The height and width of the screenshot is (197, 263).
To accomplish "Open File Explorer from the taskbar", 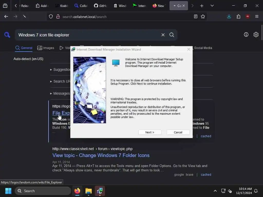I will click(x=89, y=191).
